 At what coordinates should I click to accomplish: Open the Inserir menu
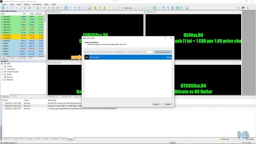(x=19, y=4)
